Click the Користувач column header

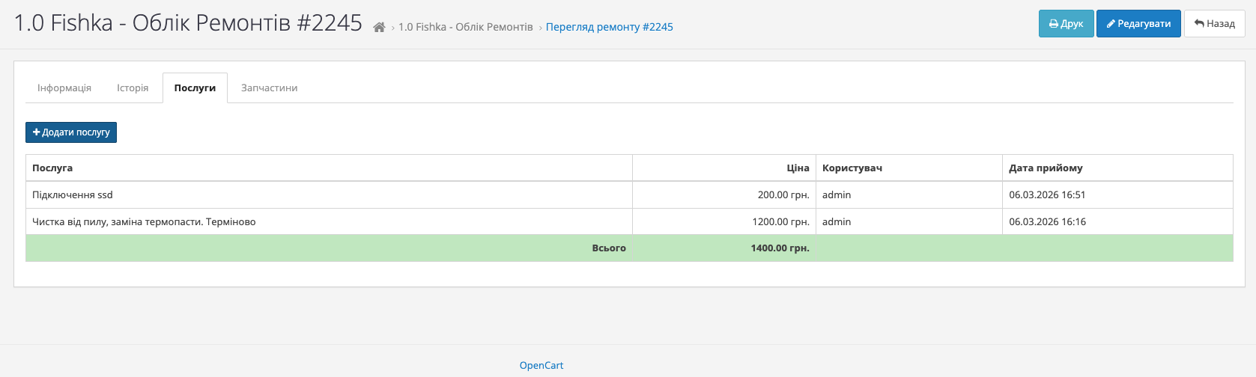909,168
